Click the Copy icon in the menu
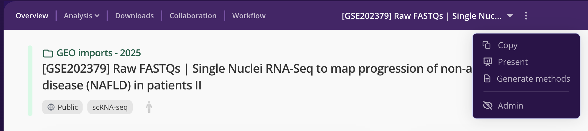588x131 pixels. pos(486,45)
